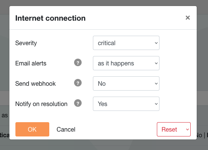
Task: Open Notify on resolution dropdown showing Yes
Action: tap(126, 104)
